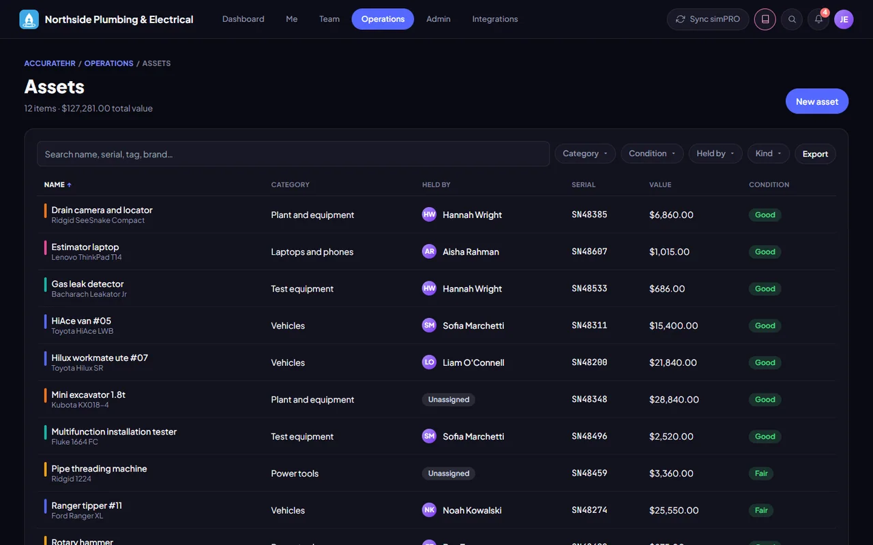The image size is (873, 545).
Task: Open the Admin tab
Action: coord(439,19)
